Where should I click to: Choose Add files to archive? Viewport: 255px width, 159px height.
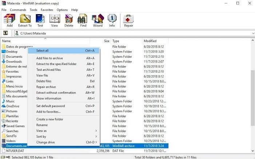[64, 58]
